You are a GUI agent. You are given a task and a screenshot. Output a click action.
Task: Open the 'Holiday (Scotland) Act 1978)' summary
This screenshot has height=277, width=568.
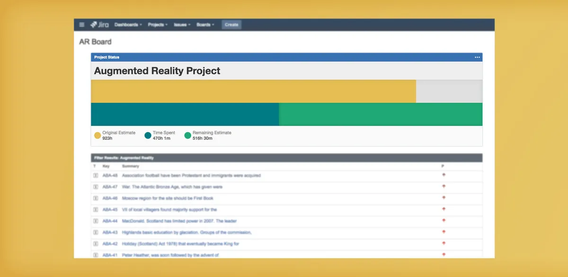pyautogui.click(x=180, y=243)
